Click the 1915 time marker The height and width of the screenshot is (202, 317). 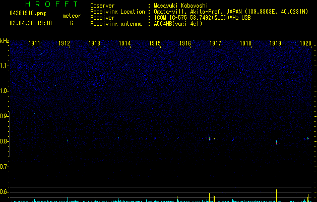155,43
